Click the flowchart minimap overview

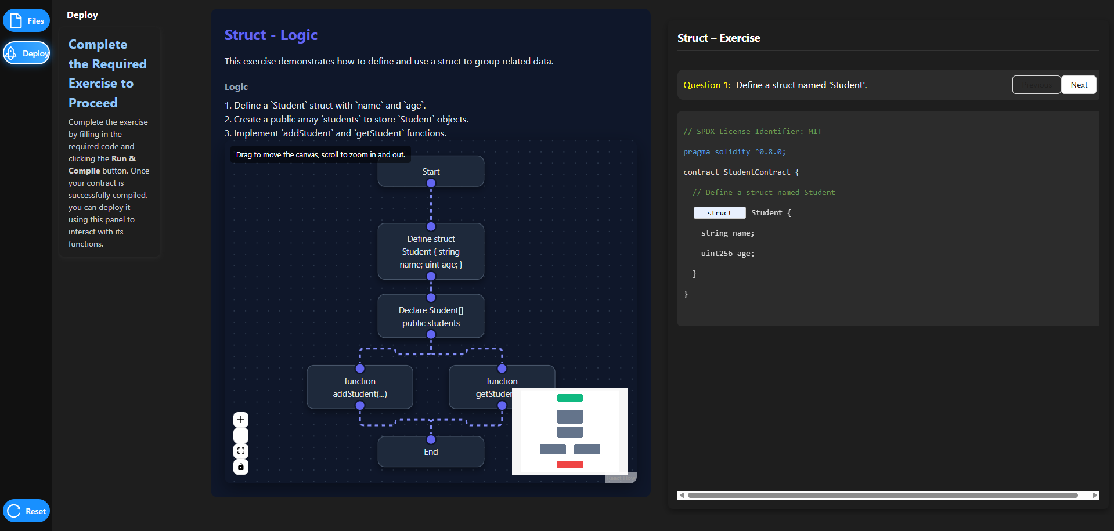569,431
